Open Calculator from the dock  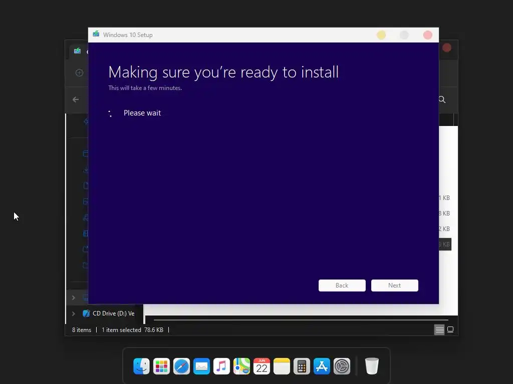[x=302, y=366]
